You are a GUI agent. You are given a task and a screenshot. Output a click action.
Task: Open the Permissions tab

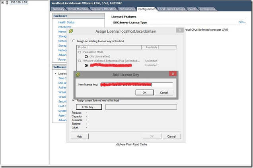[x=207, y=9]
